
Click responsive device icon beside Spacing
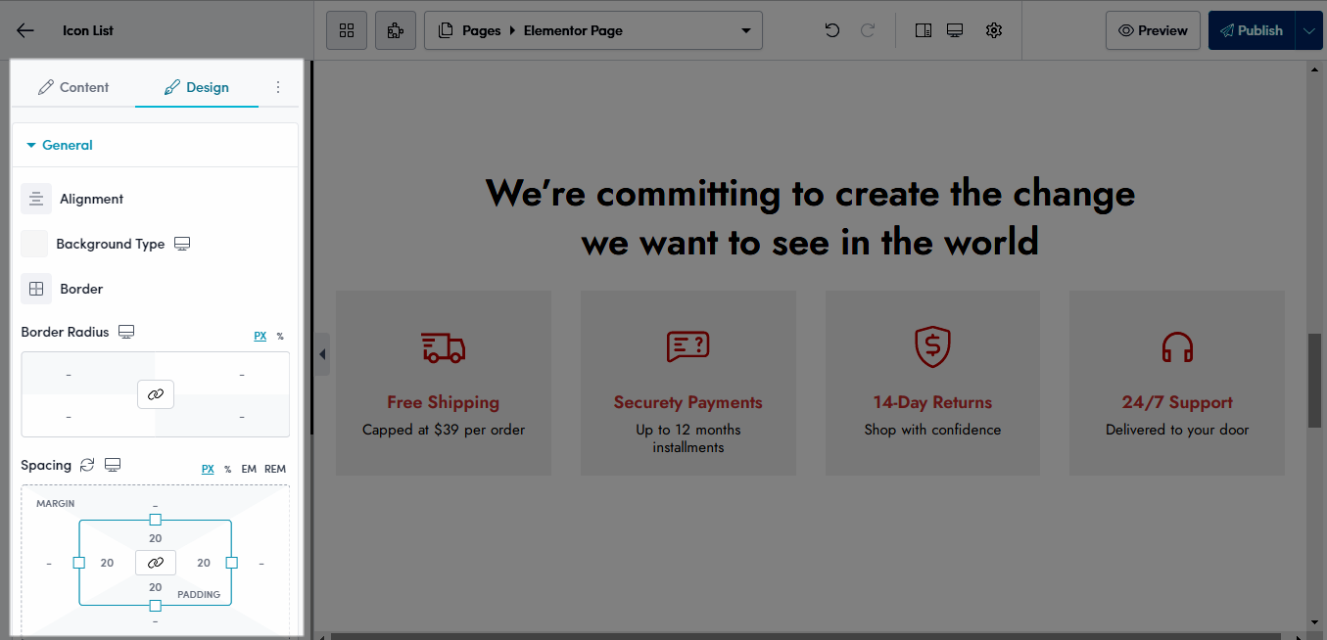coord(113,465)
